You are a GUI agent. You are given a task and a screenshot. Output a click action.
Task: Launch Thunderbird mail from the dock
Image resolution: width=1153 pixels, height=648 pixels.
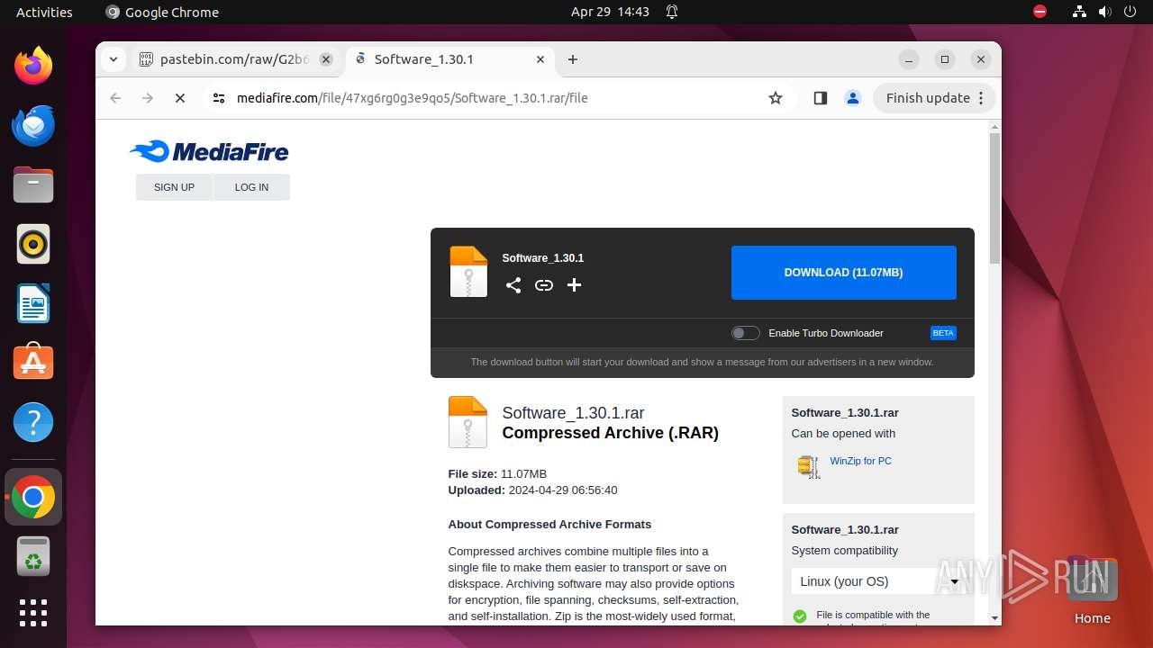[x=33, y=125]
